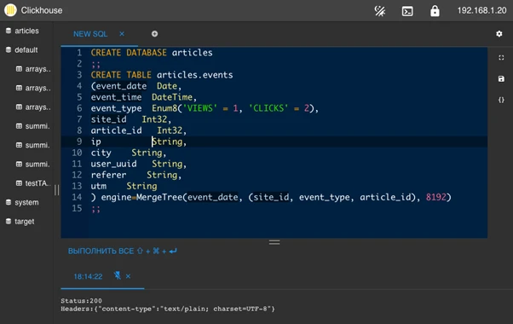This screenshot has height=324, width=513.
Task: Click line number 10 in the gutter
Action: [x=78, y=153]
